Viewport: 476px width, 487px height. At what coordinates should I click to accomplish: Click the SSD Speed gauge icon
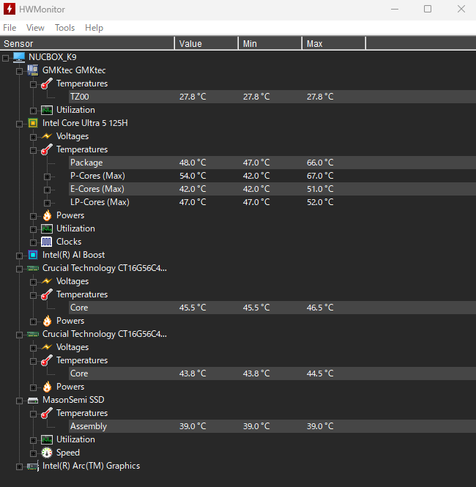(47, 453)
